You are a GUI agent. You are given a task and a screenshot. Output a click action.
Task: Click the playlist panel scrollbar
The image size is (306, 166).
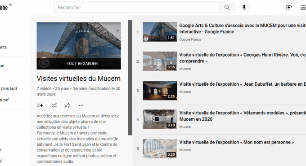pos(130,78)
